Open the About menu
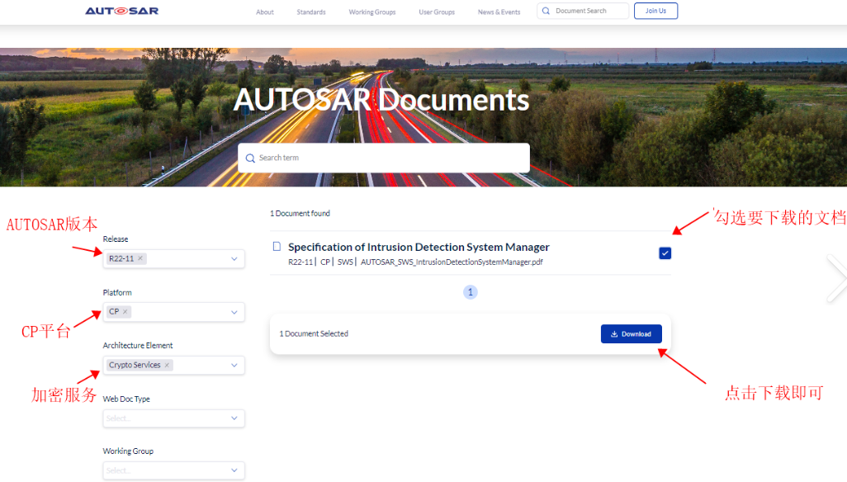Image resolution: width=847 pixels, height=482 pixels. (x=265, y=12)
